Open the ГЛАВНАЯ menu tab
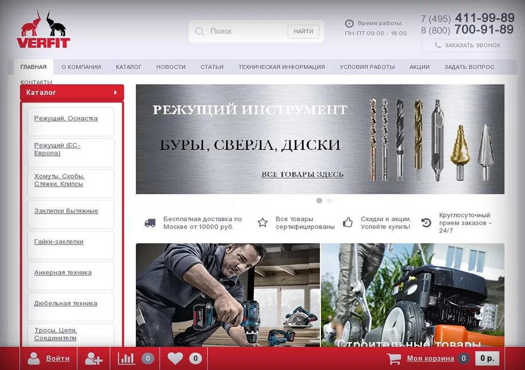The width and height of the screenshot is (525, 370). click(33, 67)
